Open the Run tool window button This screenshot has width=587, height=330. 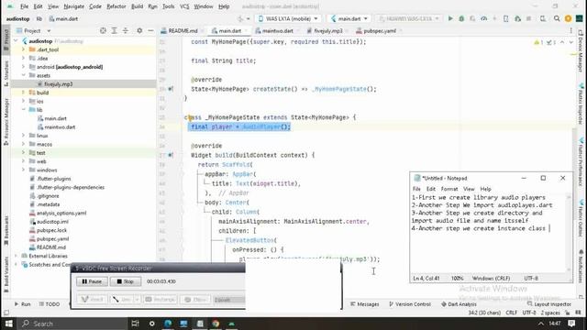[22, 304]
